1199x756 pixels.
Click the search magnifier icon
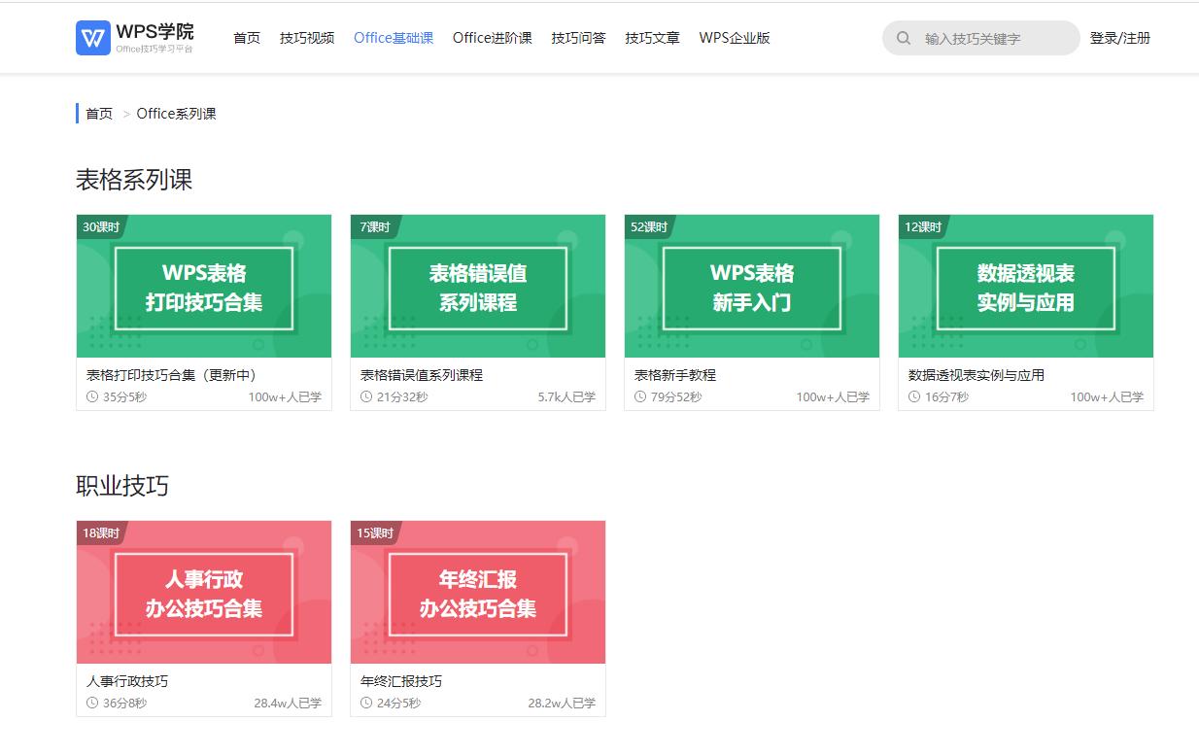click(x=904, y=38)
